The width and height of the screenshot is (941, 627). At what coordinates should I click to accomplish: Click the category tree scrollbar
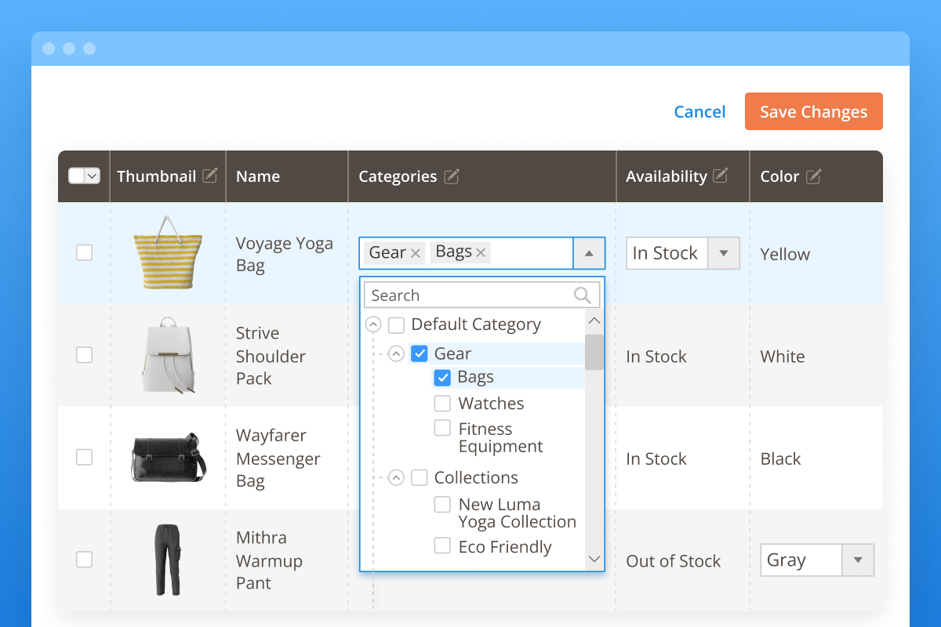594,353
